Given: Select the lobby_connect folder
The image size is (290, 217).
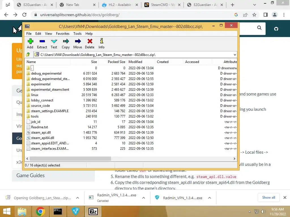Looking at the screenshot, I should [x=42, y=100].
